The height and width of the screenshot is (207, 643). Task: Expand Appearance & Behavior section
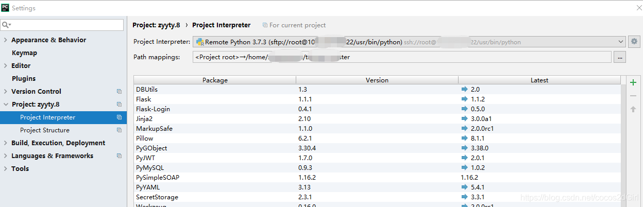[5, 40]
